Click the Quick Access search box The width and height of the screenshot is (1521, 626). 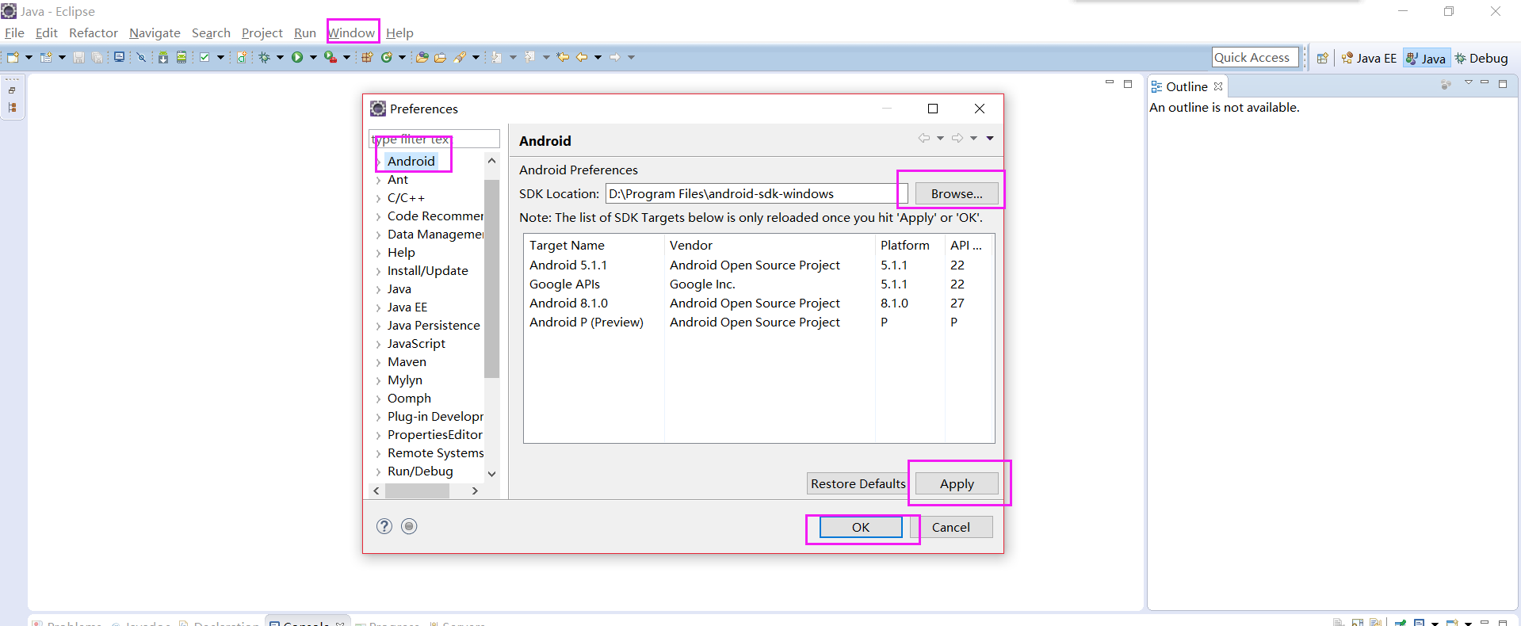click(1255, 57)
